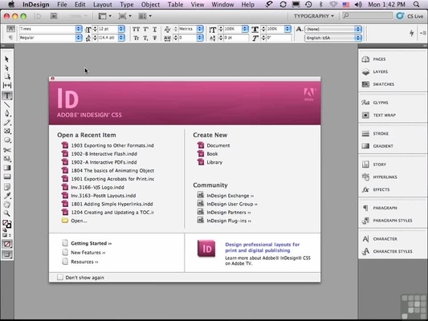Select the Gradient Swatch tool
Viewport: 428px width, 321px height.
pyautogui.click(x=6, y=168)
